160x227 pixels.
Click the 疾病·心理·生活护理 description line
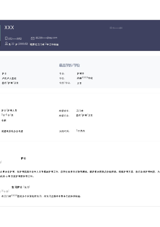tap(17, 176)
